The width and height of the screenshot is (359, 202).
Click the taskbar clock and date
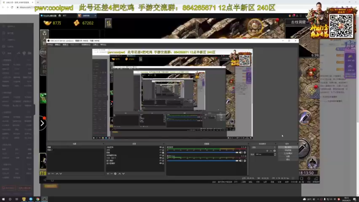click(x=346, y=199)
